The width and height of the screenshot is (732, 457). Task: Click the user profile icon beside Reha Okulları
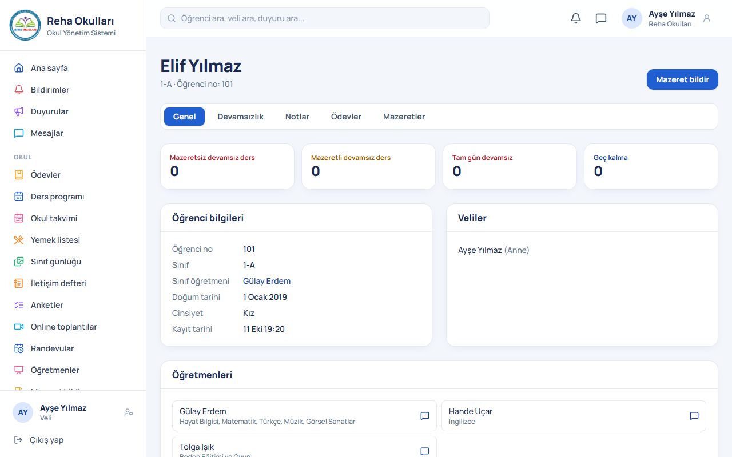707,18
